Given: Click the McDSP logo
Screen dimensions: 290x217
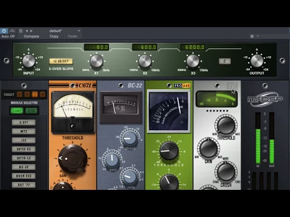Looking at the screenshot, I should point(265,99).
